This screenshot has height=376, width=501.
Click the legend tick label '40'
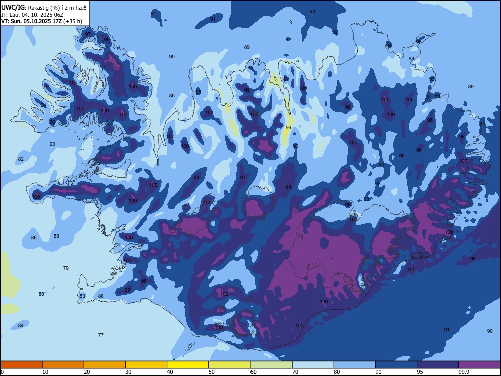tap(170, 372)
